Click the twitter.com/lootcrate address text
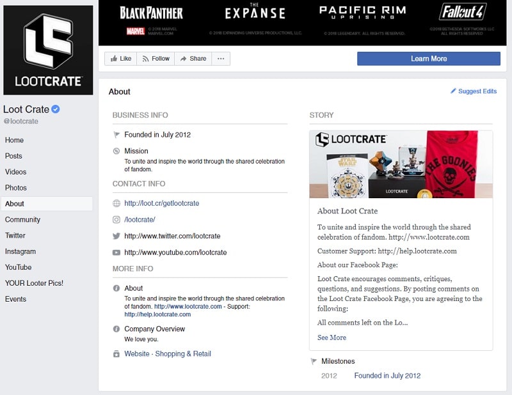Screen dimensions: 512x395 [172, 236]
